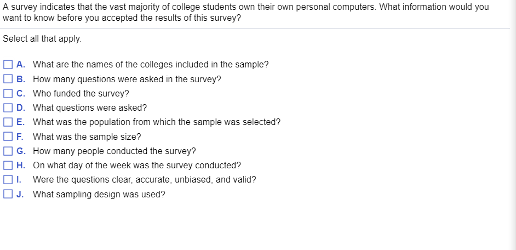Click the text 'What was the sample size?'
This screenshot has height=250, width=516.
(87, 137)
